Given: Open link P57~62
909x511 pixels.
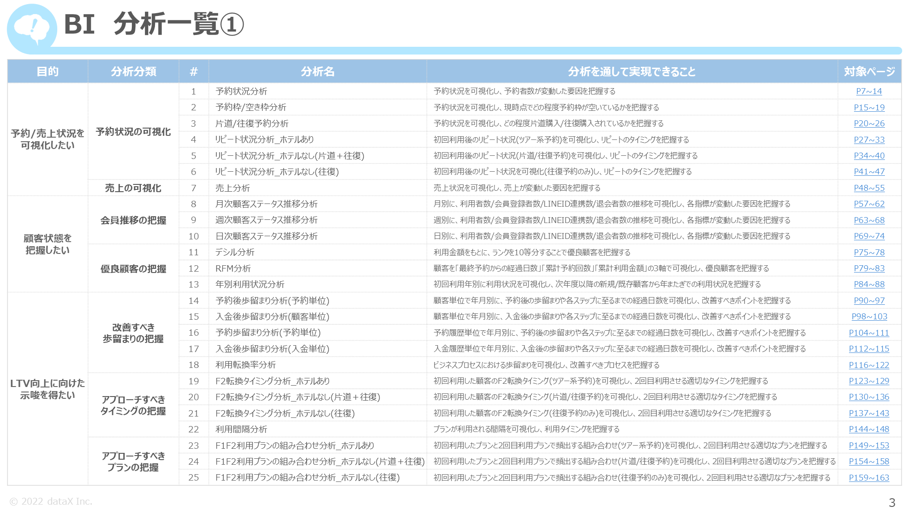Looking at the screenshot, I should coord(869,204).
